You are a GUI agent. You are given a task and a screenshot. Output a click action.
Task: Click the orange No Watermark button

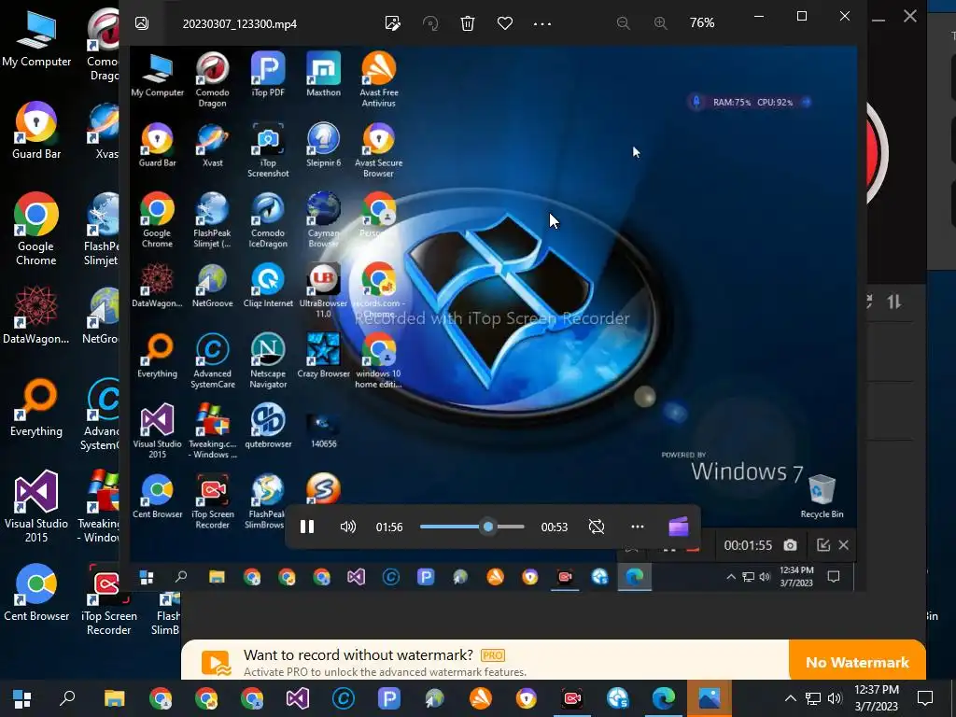pyautogui.click(x=857, y=662)
